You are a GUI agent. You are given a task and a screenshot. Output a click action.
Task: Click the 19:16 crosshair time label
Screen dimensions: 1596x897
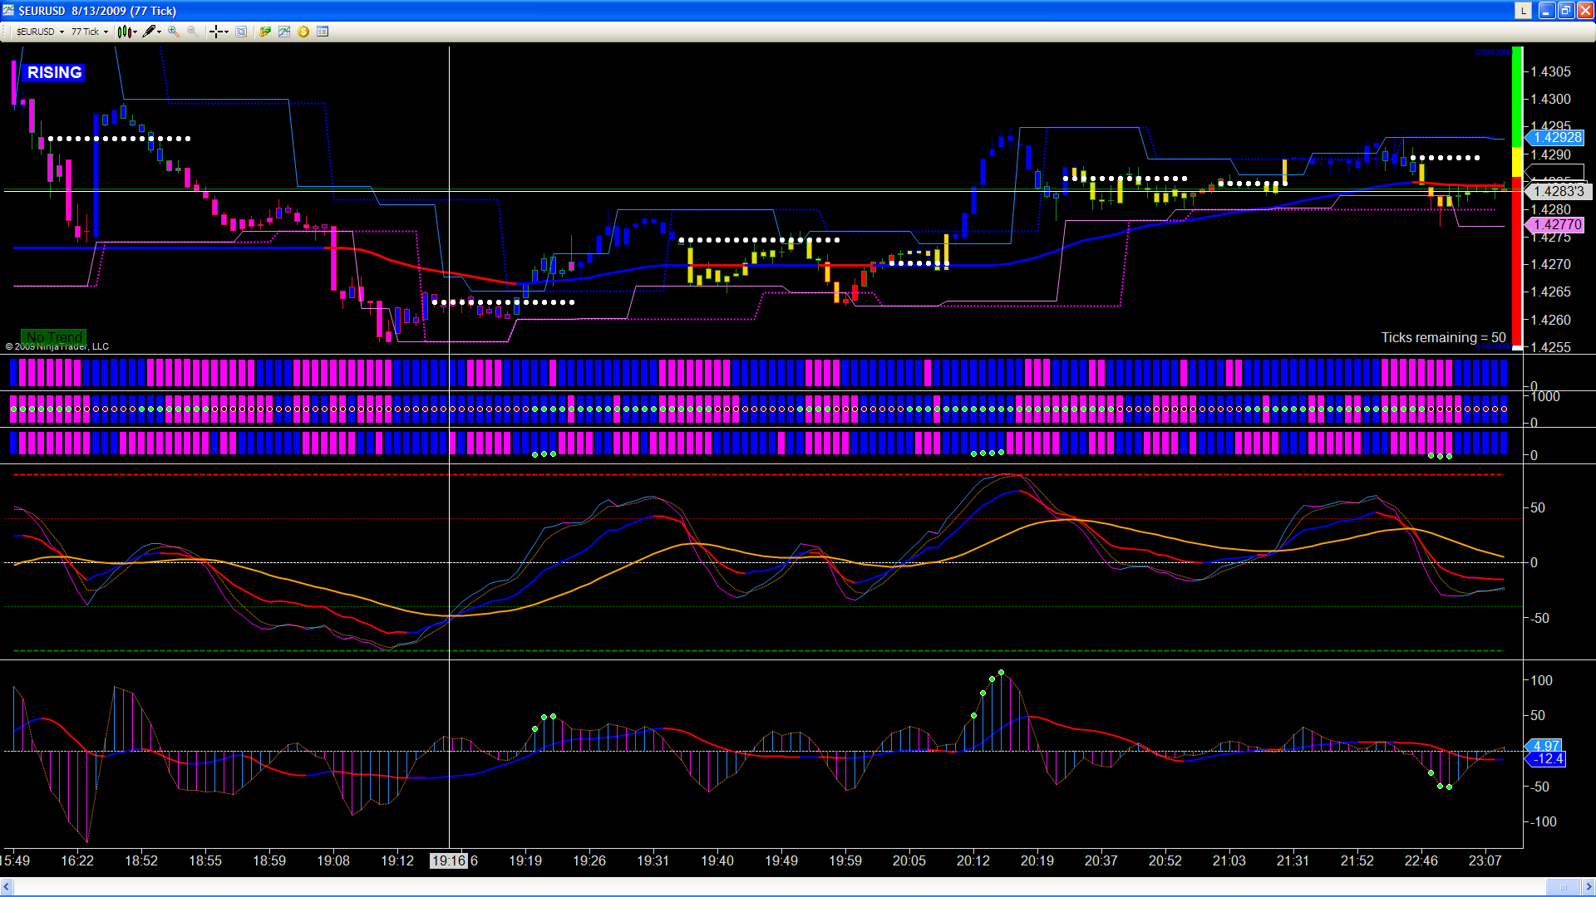[x=449, y=860]
